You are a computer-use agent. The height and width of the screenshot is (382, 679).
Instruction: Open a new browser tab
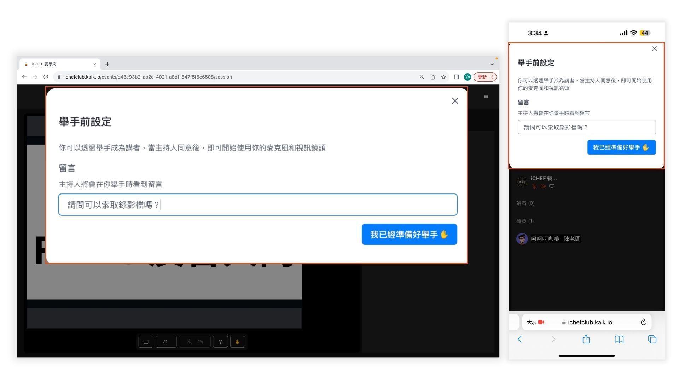click(107, 64)
